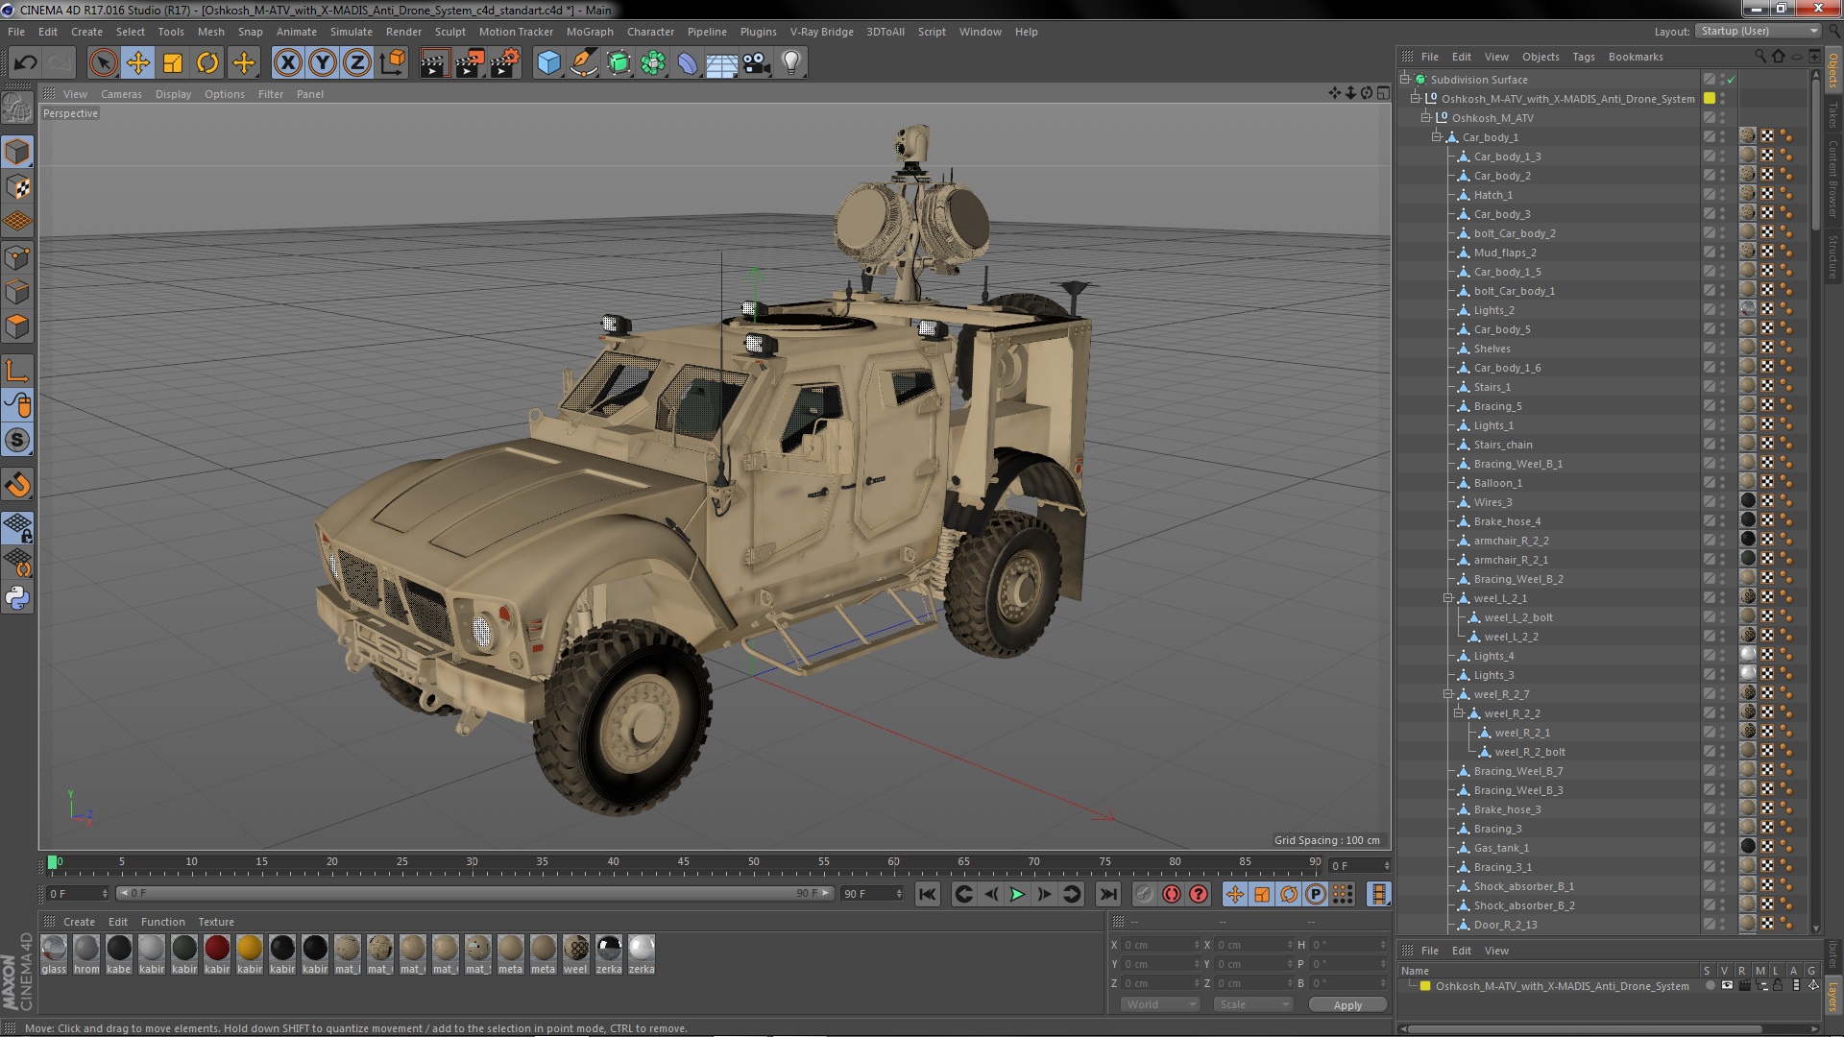Click the Workplane grid icon

point(17,221)
